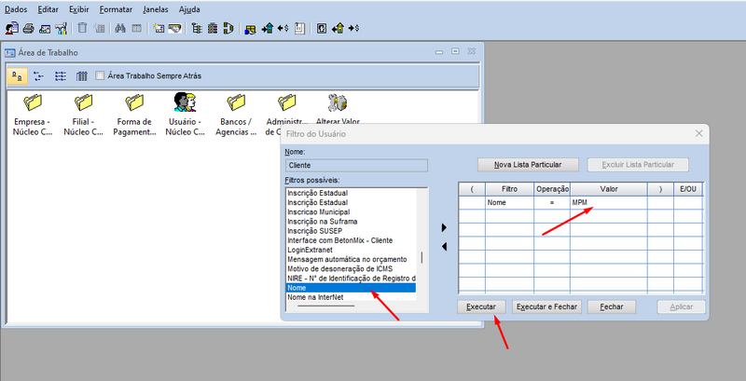Switch the Área de Trabalho to list view
Screen dimensions: 746x381
60,76
